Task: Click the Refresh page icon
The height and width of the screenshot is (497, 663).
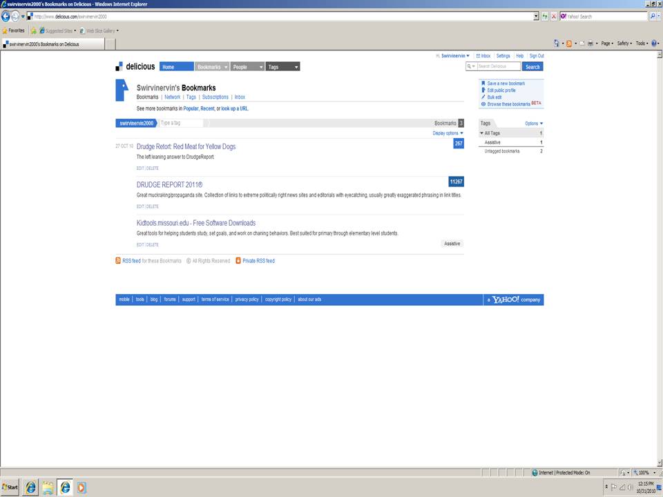Action: (545, 17)
